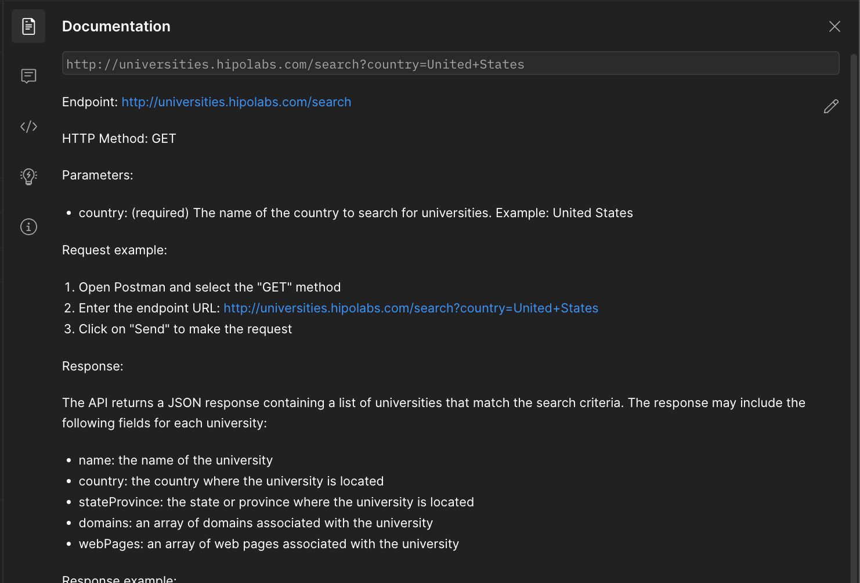Click the "Open Postman and select" step
Viewport: 860px width, 583px height.
209,287
